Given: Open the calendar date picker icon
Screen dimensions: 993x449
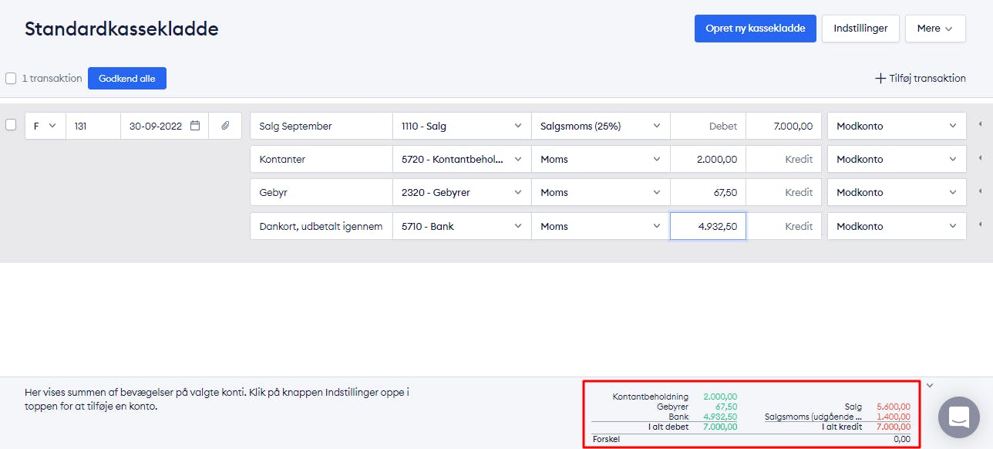Looking at the screenshot, I should (x=195, y=126).
